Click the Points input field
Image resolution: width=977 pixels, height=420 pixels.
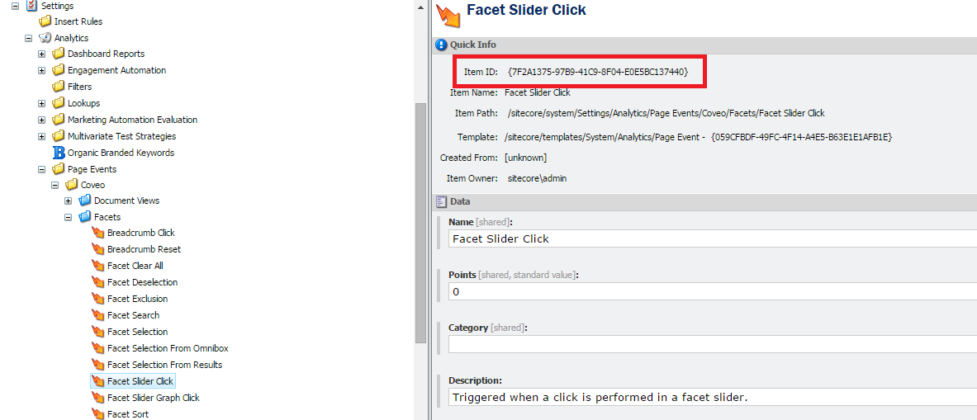point(712,291)
